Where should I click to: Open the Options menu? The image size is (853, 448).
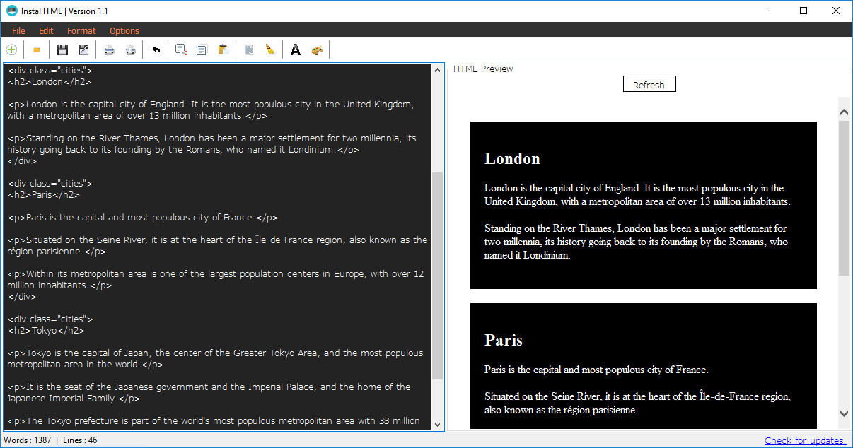124,30
